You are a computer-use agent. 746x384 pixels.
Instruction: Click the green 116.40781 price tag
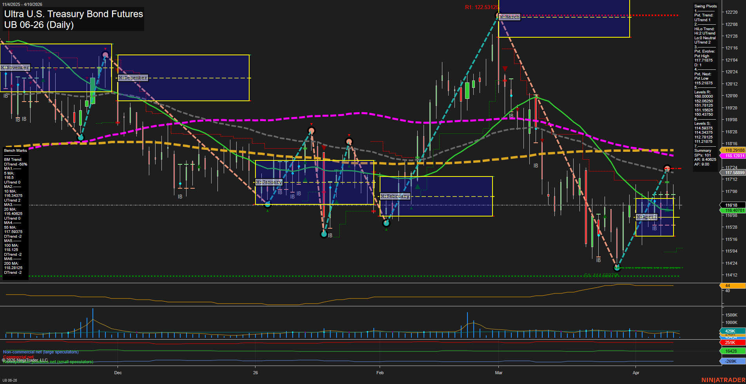pos(733,211)
